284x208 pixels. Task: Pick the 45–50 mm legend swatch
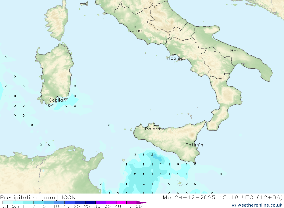click(x=132, y=202)
